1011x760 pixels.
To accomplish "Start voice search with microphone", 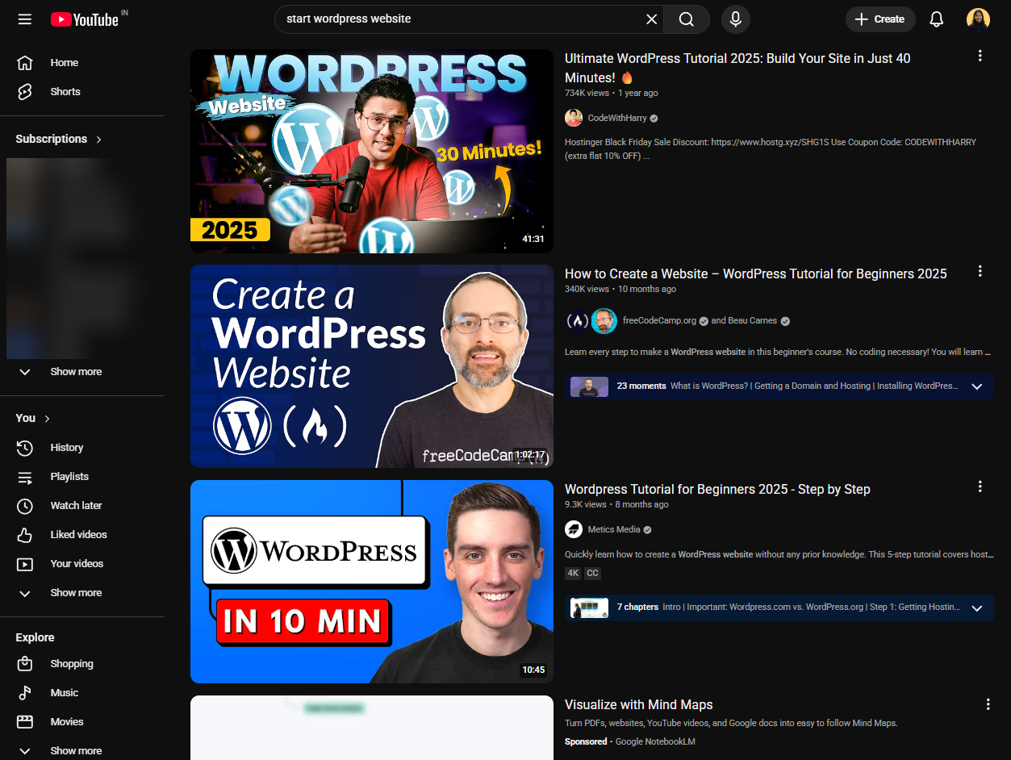I will tap(735, 19).
